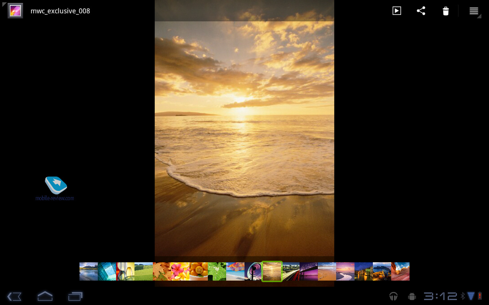Select the autumn maple leaves thumbnail
Viewport: 489px width, 305px height.
(x=162, y=271)
